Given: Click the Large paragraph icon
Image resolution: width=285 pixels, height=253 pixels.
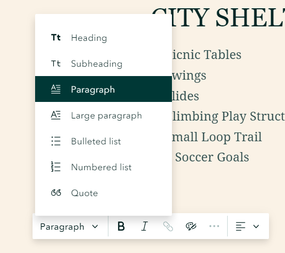Looking at the screenshot, I should [56, 115].
